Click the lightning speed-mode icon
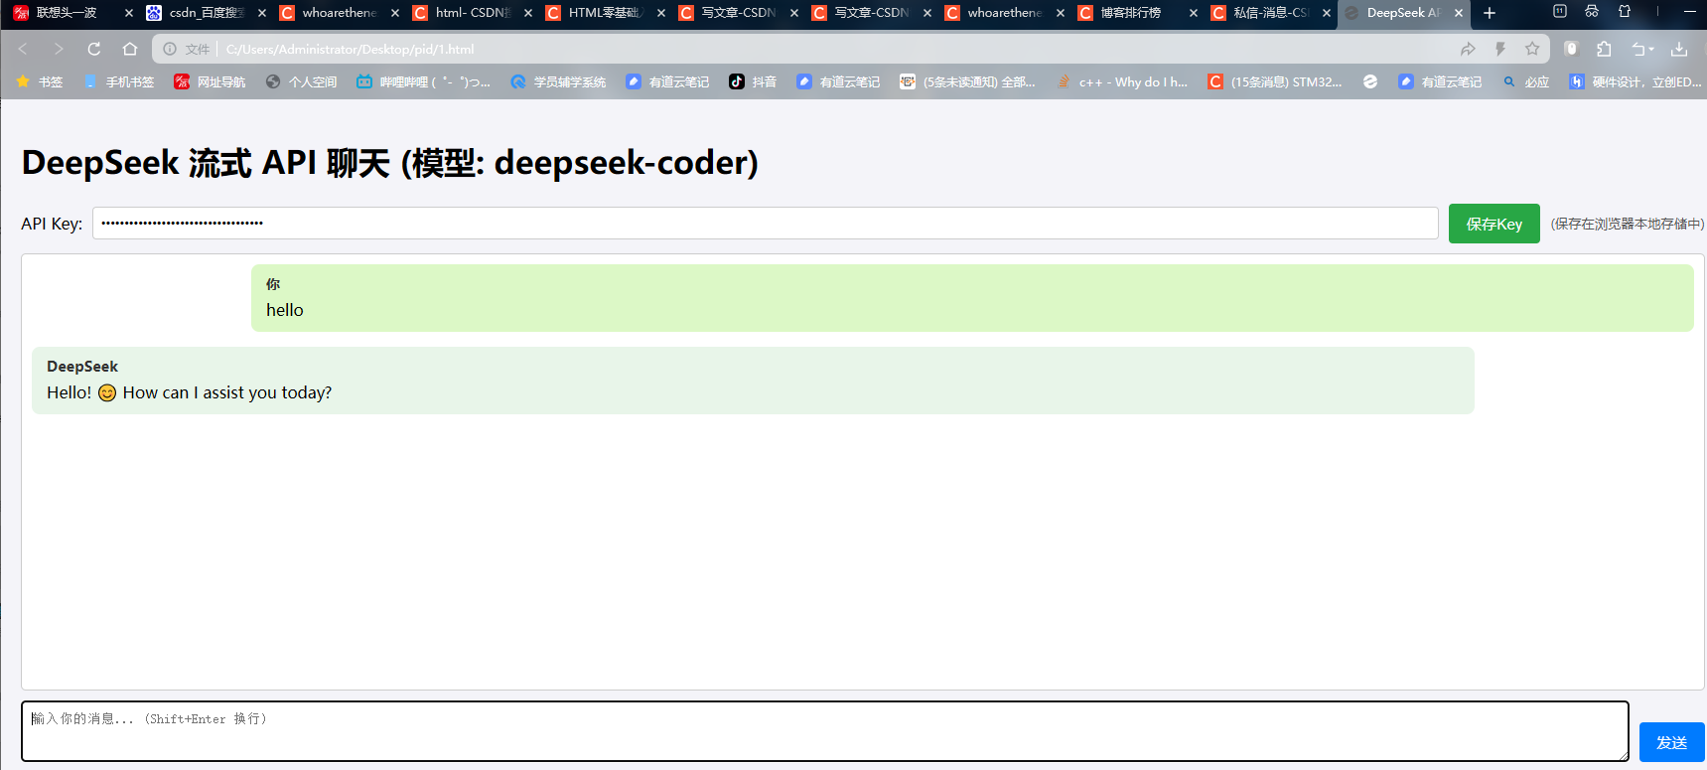Screen dimensions: 1707x770 click(x=1500, y=49)
